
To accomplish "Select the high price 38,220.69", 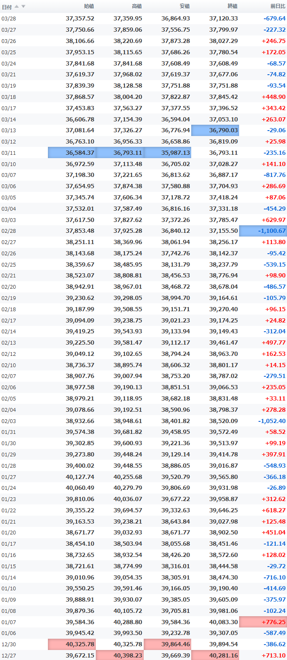I will coord(128,41).
